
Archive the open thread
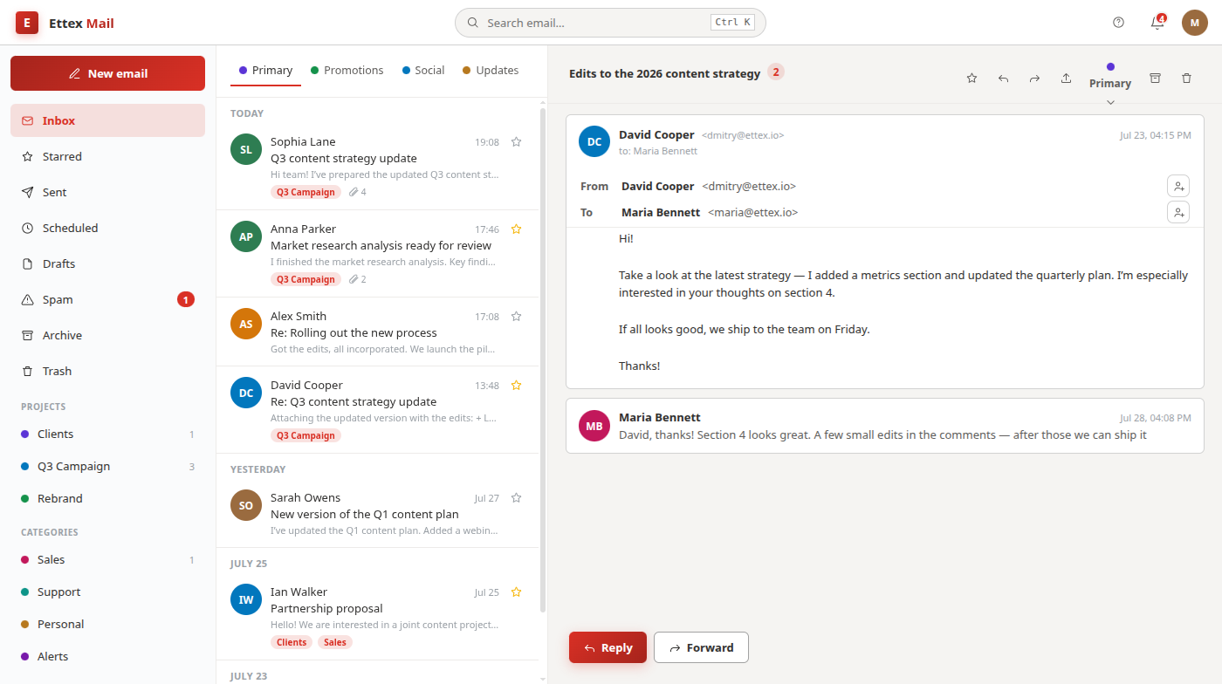click(x=1155, y=79)
